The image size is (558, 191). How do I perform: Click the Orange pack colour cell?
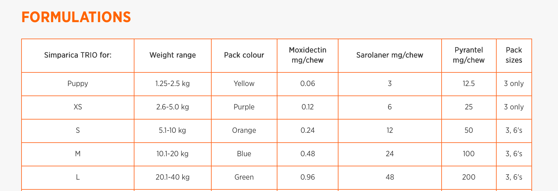[x=244, y=130]
